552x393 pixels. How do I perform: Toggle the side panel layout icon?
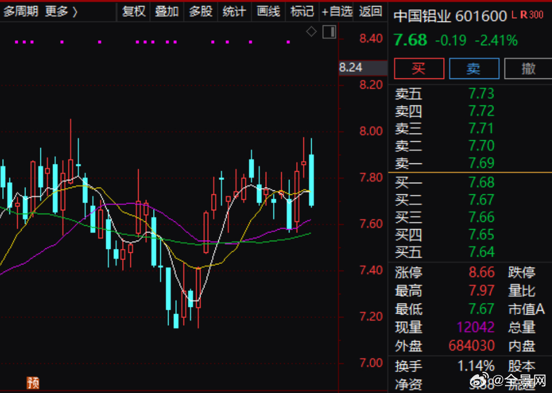click(x=329, y=32)
